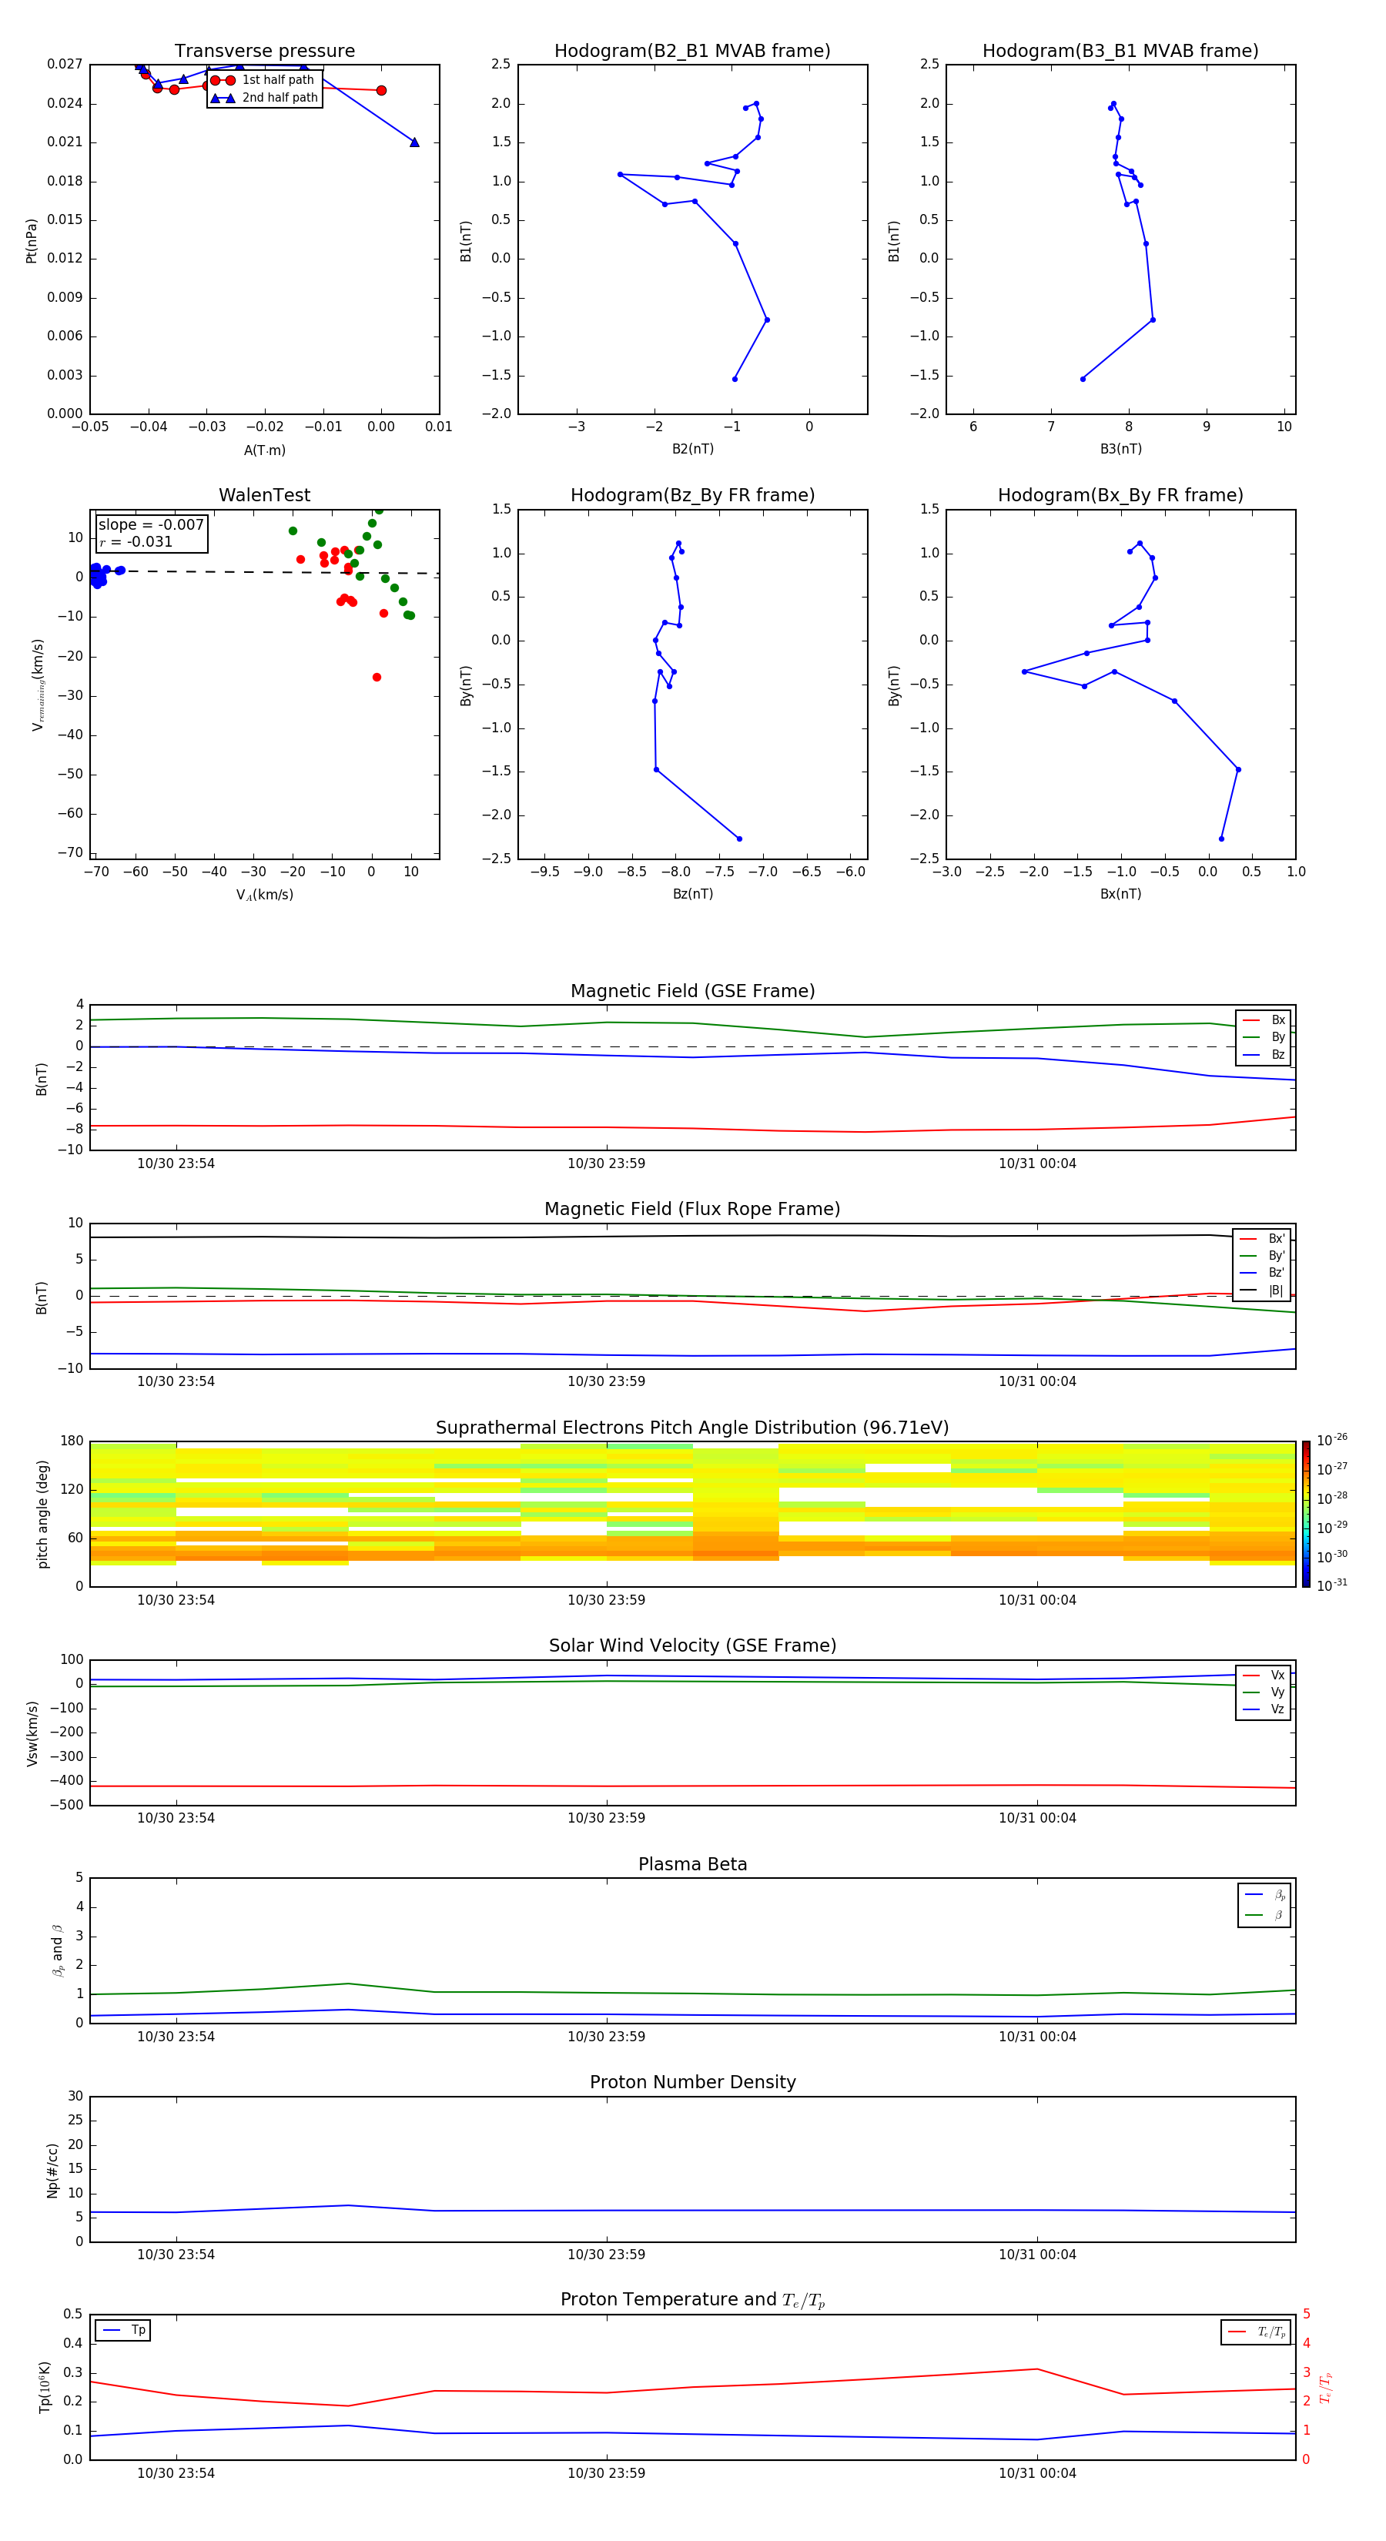Click the "Hodogram(B3_B1 MVAB frame)" title
Image resolution: width=1386 pixels, height=2541 pixels.
[x=1120, y=52]
